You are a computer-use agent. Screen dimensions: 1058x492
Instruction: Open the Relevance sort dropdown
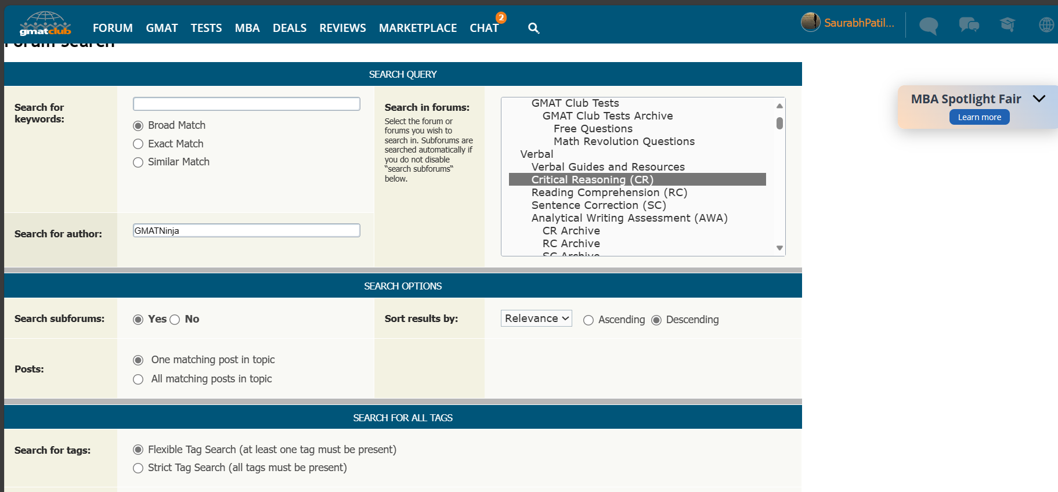click(536, 318)
